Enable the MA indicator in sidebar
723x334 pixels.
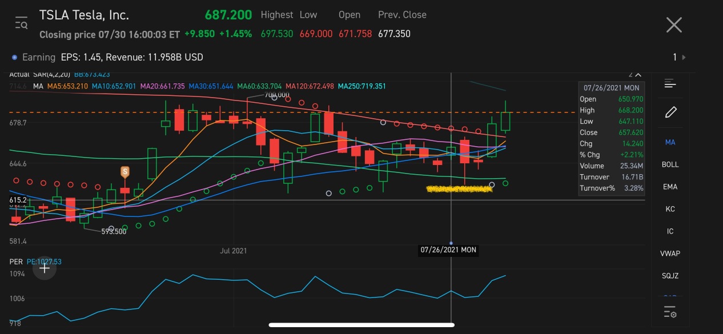670,142
